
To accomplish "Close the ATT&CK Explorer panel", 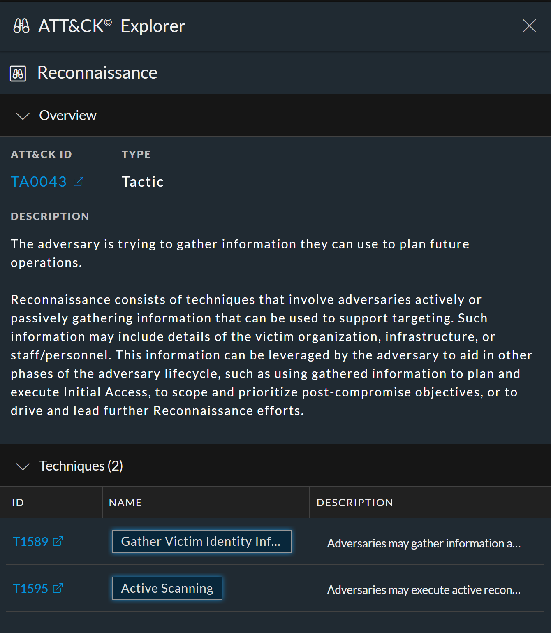I will [x=529, y=26].
